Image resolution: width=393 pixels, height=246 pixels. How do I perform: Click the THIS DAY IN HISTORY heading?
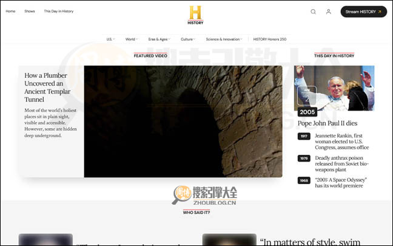coord(334,56)
